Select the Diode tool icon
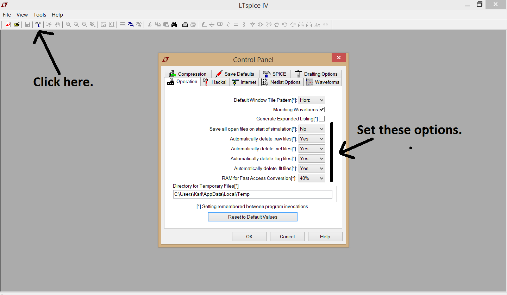Image resolution: width=507 pixels, height=295 pixels. pos(252,24)
